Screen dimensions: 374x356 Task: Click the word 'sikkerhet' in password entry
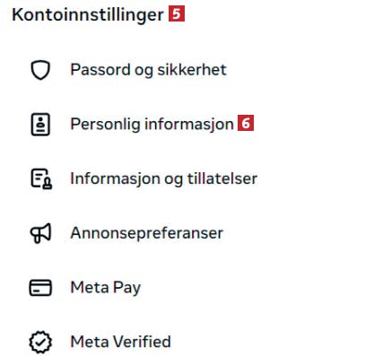point(192,69)
